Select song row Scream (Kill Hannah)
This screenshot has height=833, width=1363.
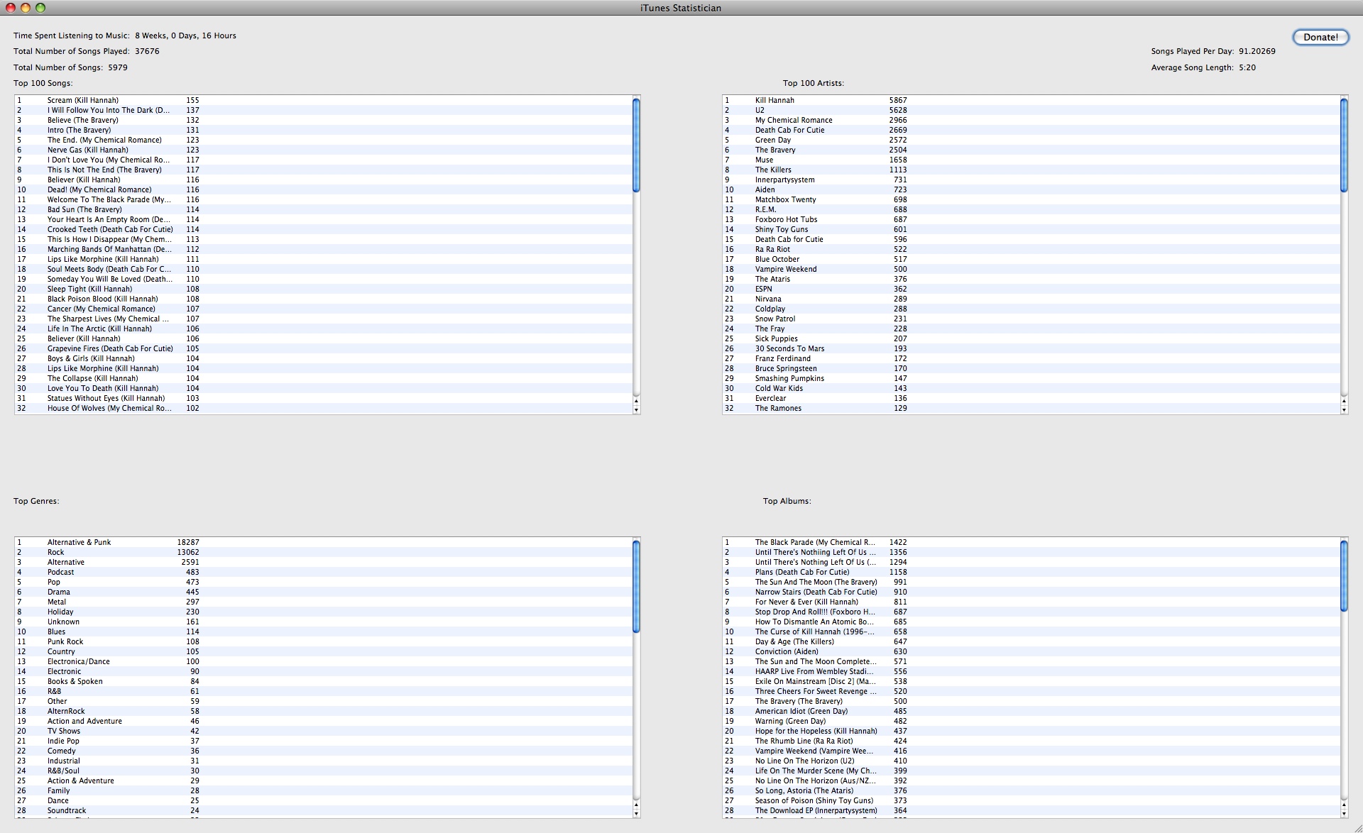(323, 100)
